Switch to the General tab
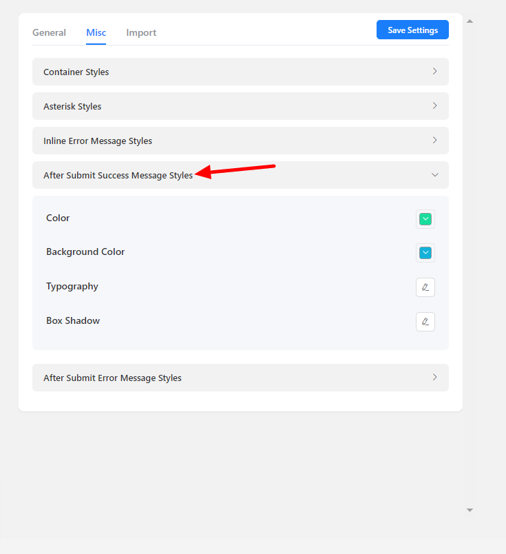506x554 pixels. click(x=49, y=32)
